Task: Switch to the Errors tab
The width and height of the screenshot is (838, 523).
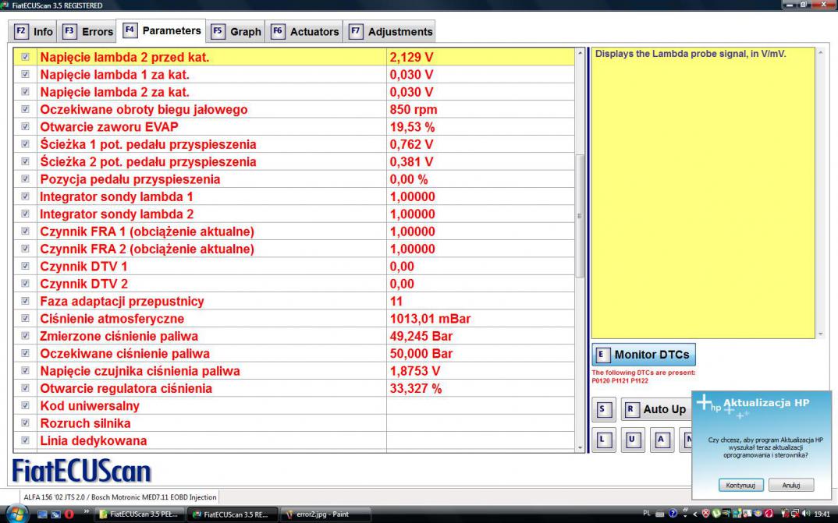Action: [87, 32]
